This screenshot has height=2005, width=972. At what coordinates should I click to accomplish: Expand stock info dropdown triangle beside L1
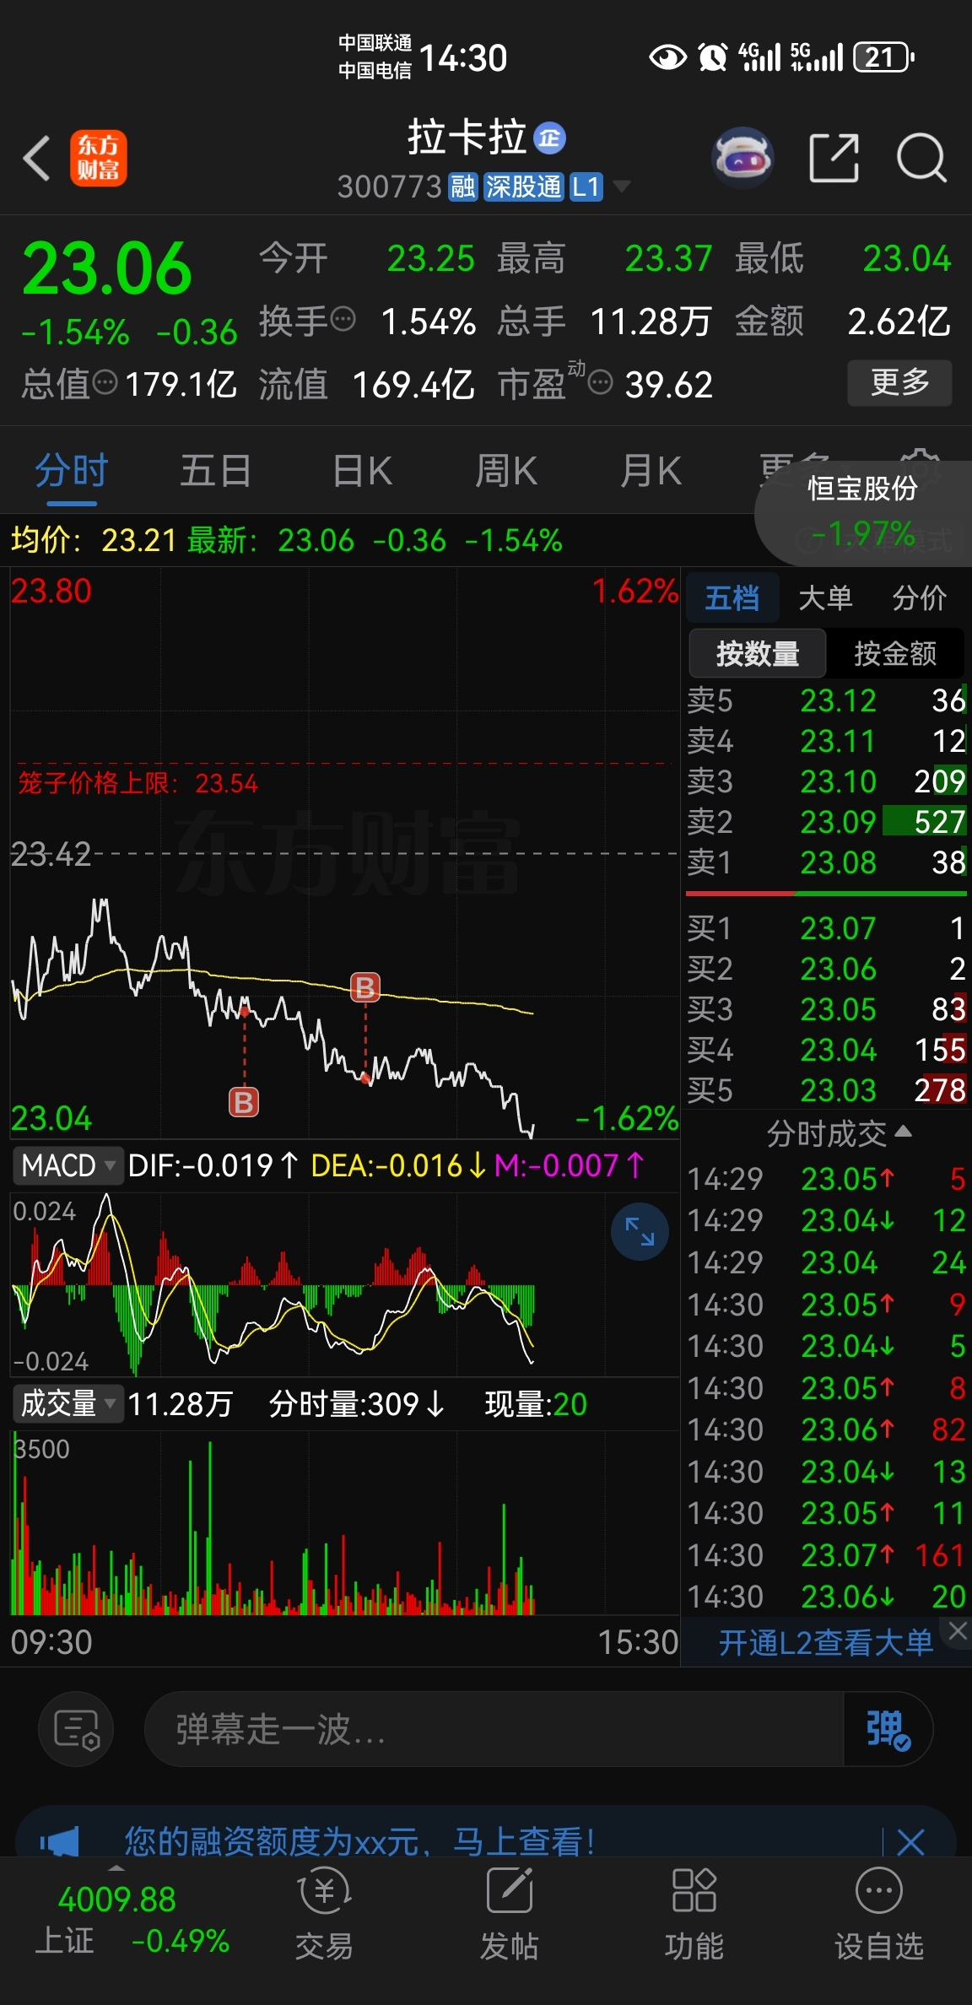pos(622,186)
